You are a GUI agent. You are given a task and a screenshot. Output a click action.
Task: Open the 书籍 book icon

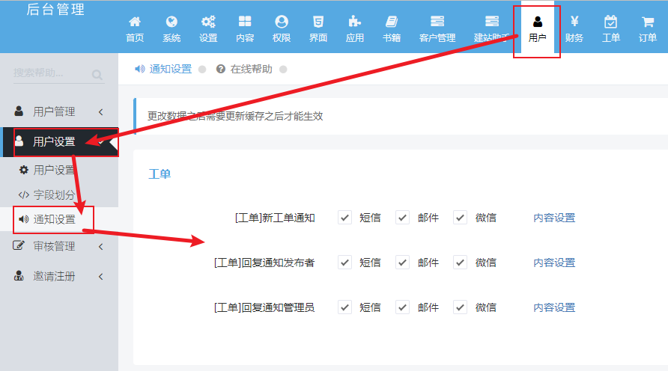392,21
